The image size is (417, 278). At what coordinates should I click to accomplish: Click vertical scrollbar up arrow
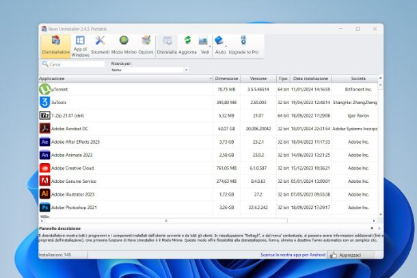pyautogui.click(x=380, y=78)
